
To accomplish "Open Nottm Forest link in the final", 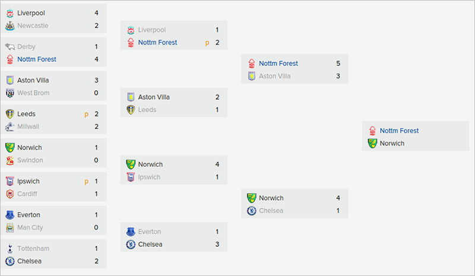I will coord(399,131).
